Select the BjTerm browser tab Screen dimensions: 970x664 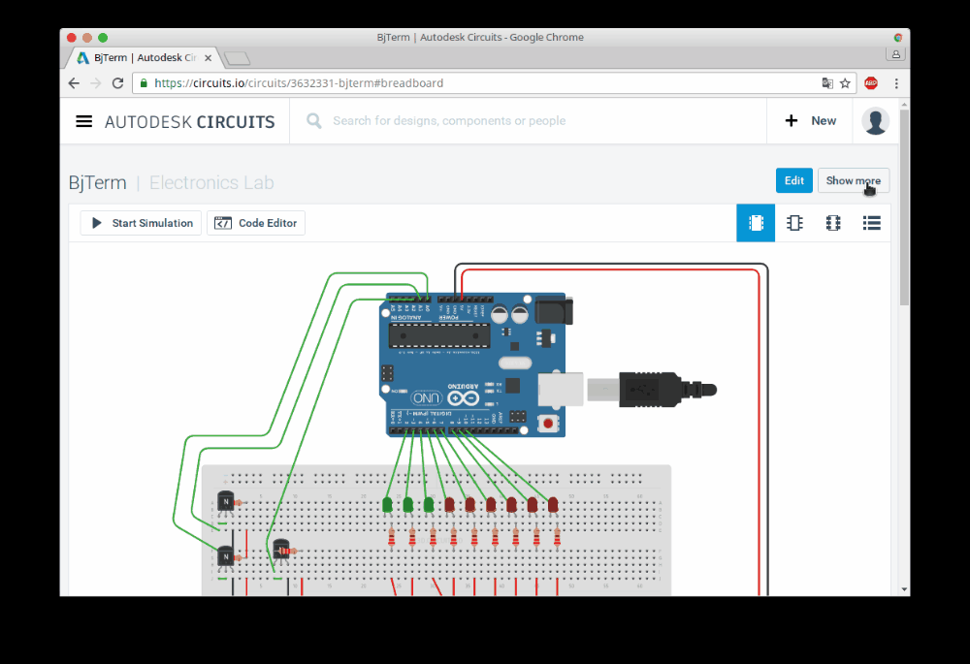pyautogui.click(x=136, y=56)
